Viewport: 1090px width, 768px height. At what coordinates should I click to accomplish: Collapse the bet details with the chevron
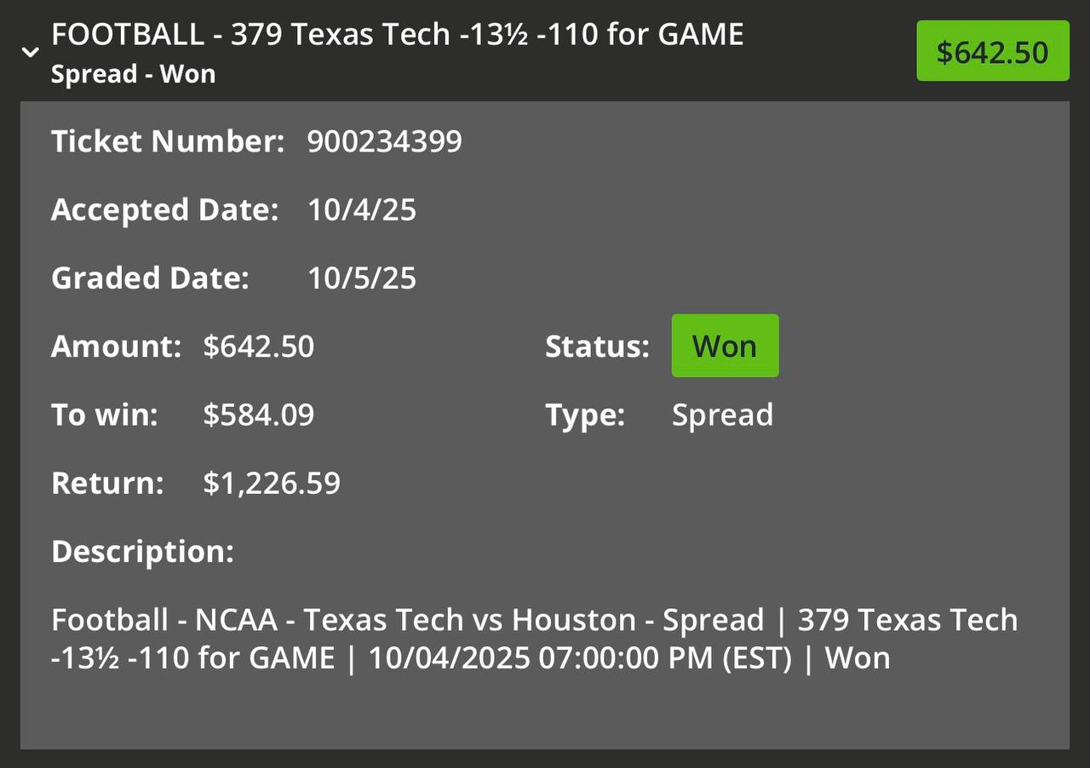[x=31, y=53]
